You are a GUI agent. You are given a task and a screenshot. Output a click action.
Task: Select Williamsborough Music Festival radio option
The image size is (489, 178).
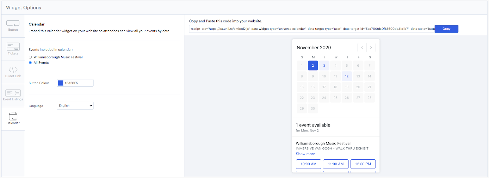tap(30, 57)
